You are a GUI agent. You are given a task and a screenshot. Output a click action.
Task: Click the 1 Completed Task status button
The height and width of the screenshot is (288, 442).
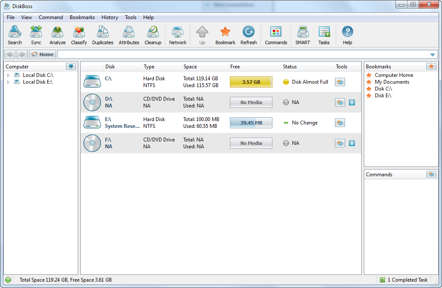point(404,280)
